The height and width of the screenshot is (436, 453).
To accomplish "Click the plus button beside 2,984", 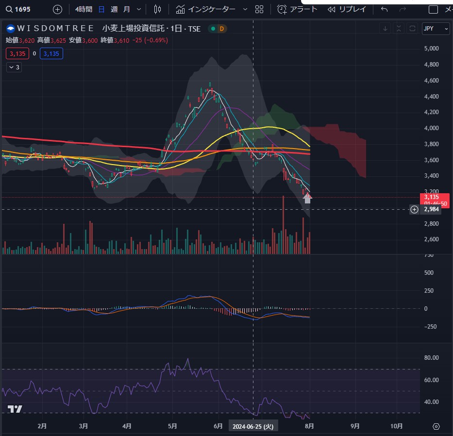I will pos(414,209).
